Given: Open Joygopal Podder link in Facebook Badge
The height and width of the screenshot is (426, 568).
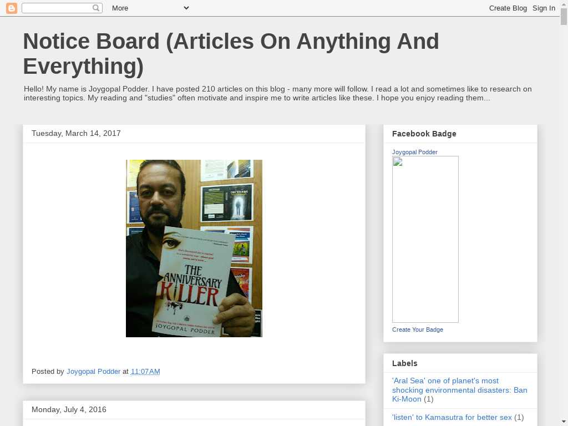Looking at the screenshot, I should click(x=414, y=152).
